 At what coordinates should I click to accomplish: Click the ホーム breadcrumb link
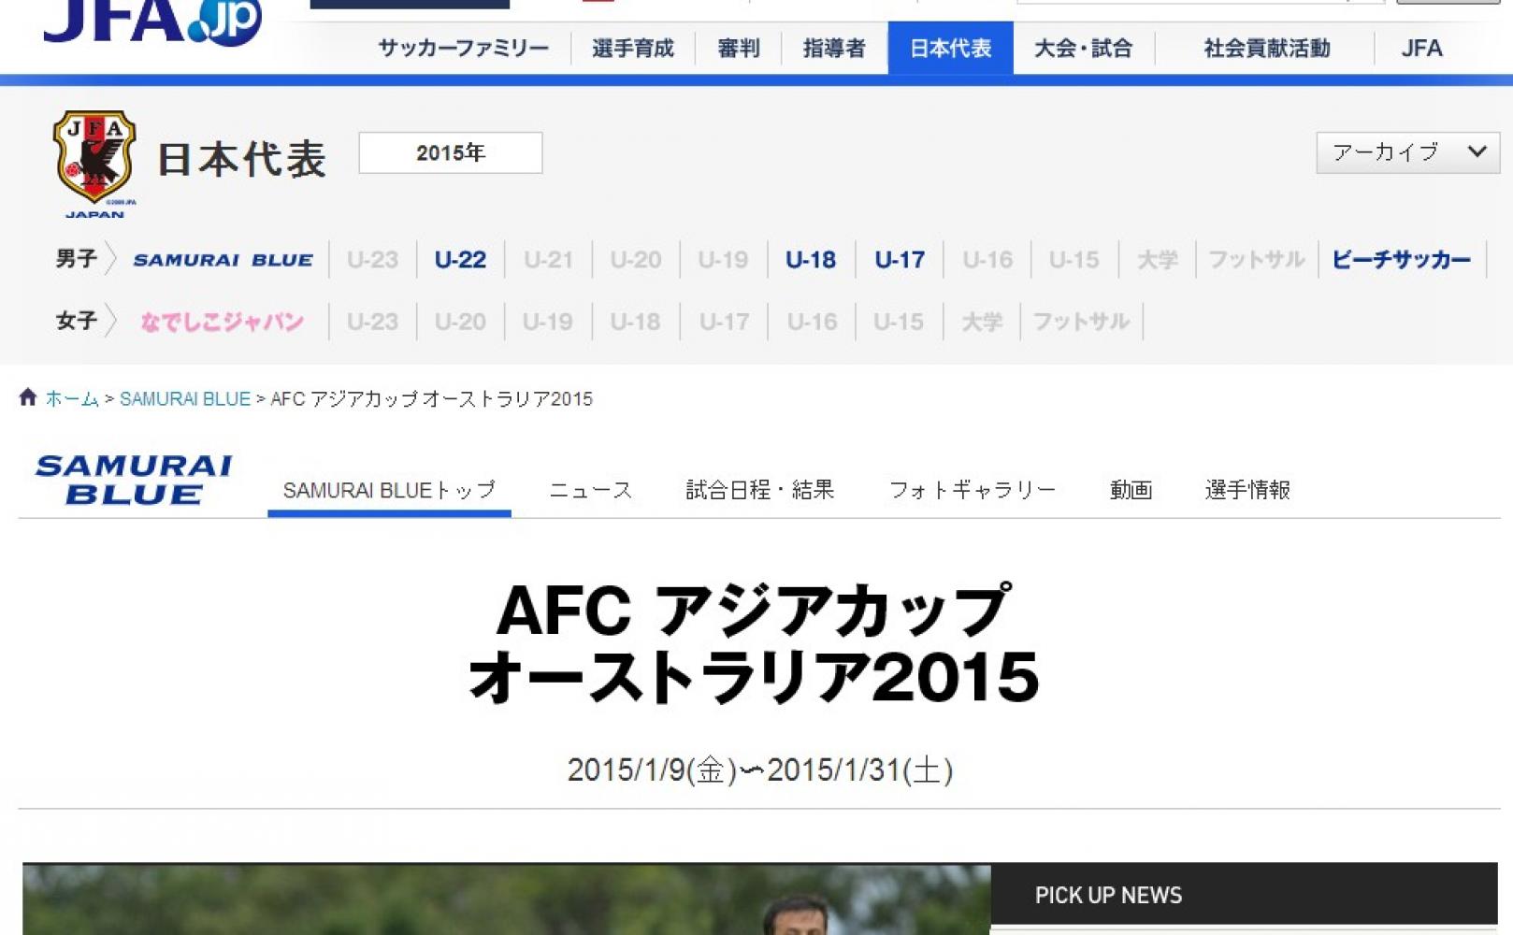[72, 399]
